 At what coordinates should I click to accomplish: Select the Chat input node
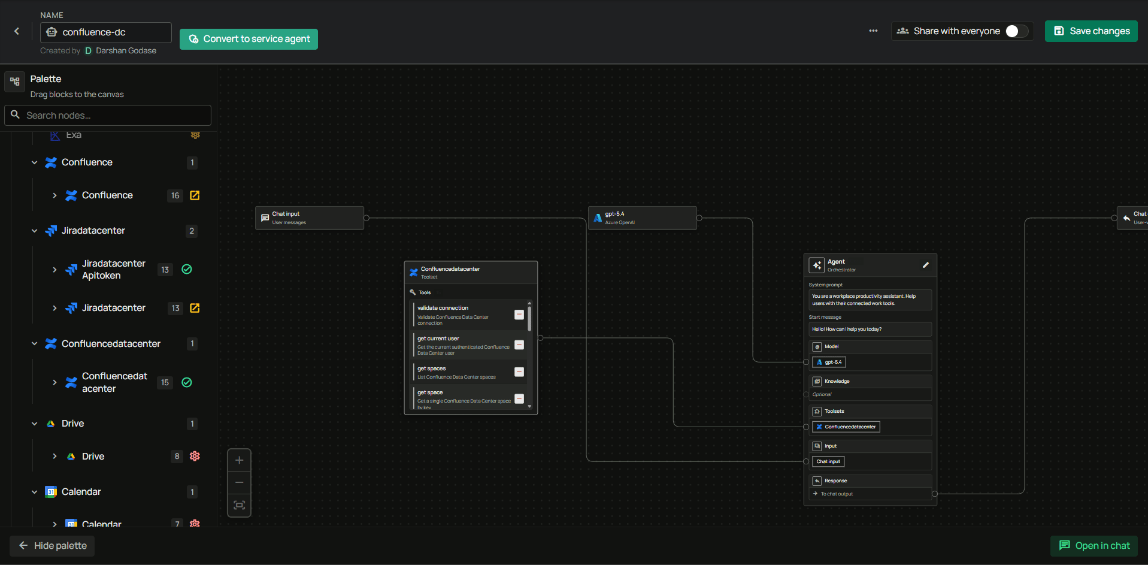point(310,218)
